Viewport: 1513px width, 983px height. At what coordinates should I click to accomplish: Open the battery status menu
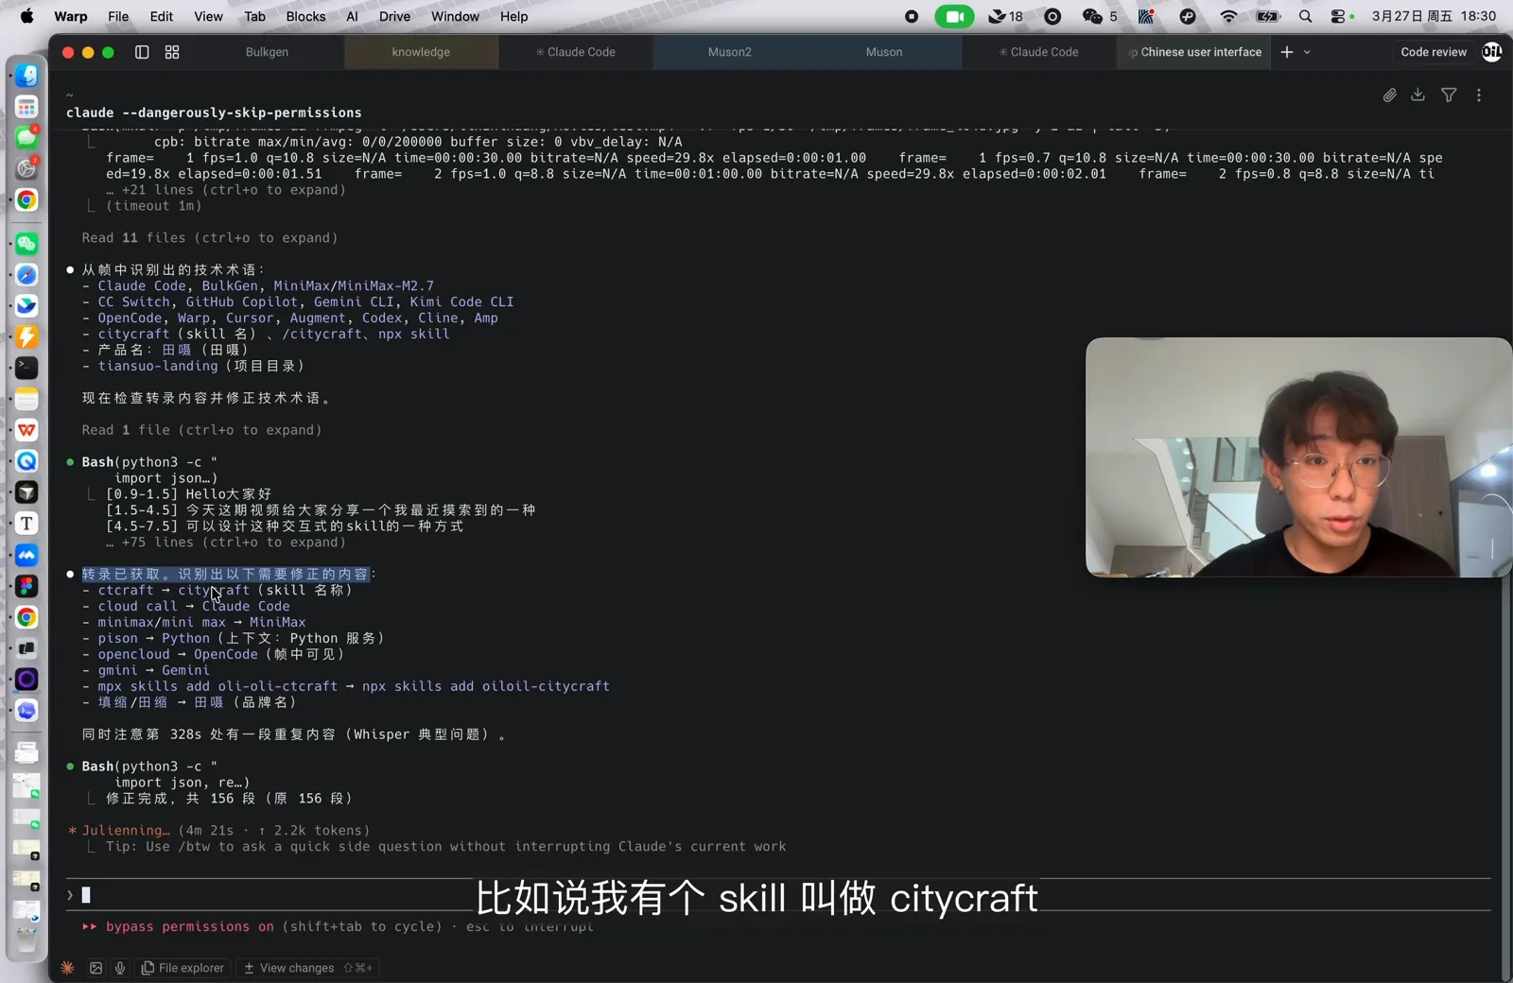tap(1267, 16)
